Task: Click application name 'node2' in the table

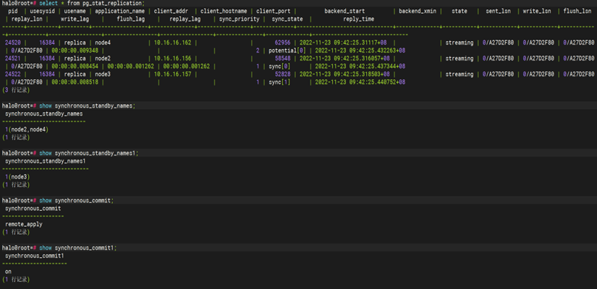Action: 103,59
